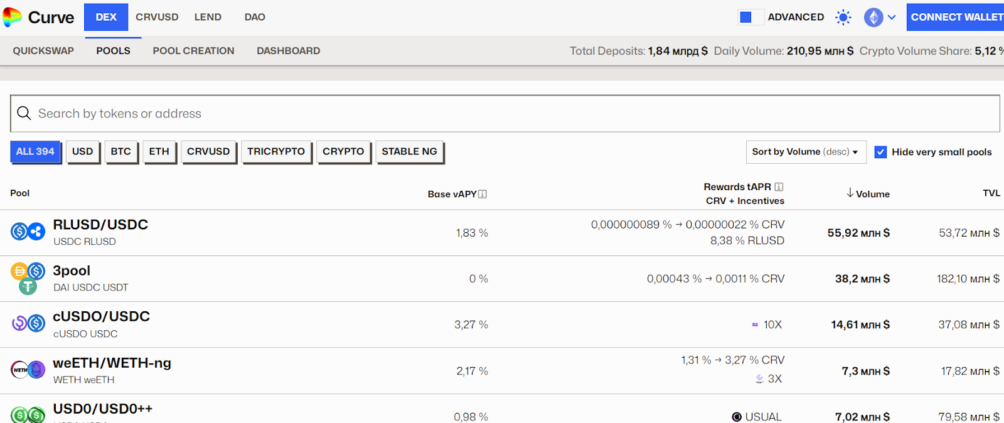Click the Base vAPY column header
This screenshot has width=1004, height=423.
click(457, 194)
